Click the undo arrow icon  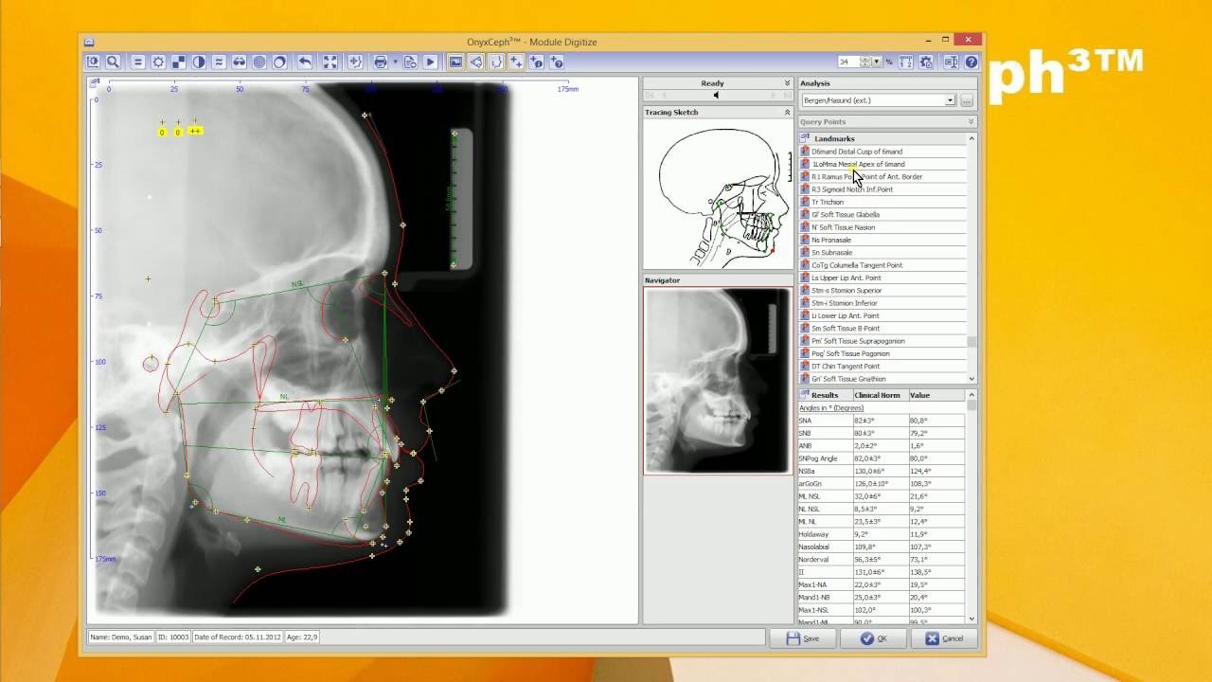click(305, 62)
